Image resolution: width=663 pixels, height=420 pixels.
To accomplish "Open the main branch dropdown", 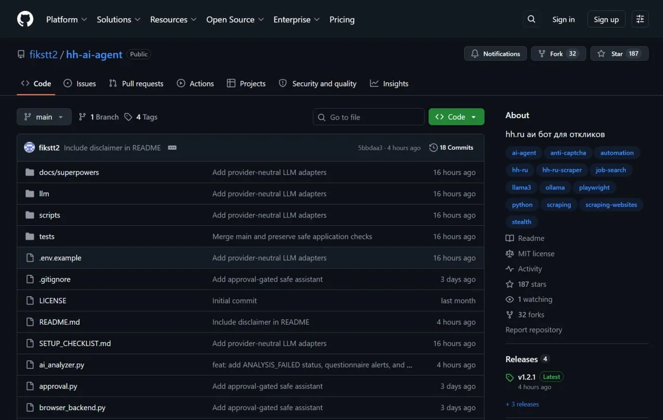I will (x=44, y=117).
